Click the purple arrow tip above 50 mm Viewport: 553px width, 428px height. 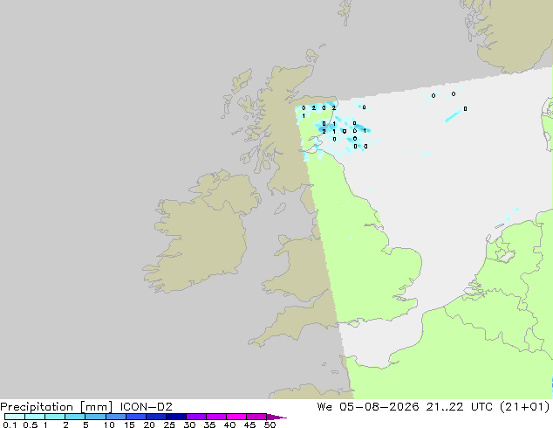[276, 417]
